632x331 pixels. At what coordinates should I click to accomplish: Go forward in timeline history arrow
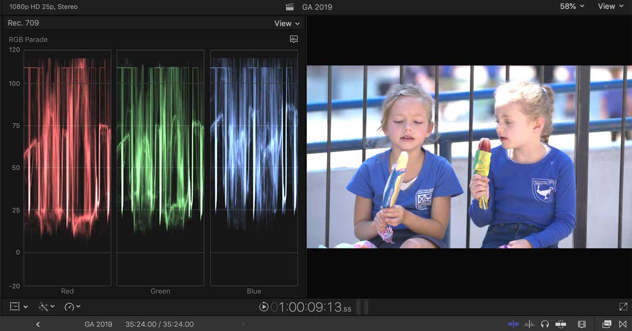point(243,325)
